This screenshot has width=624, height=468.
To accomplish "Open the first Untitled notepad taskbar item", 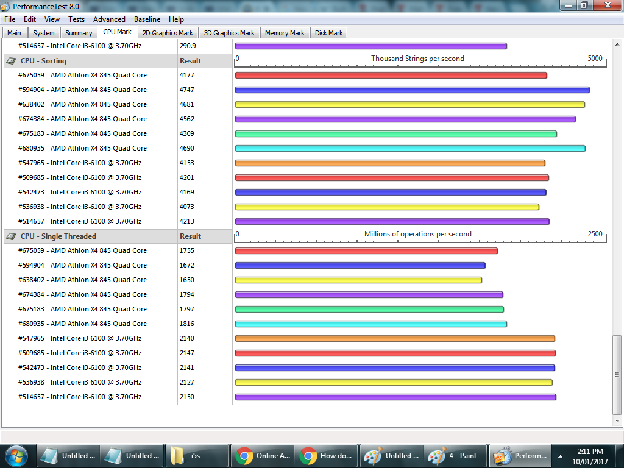I will (68, 456).
